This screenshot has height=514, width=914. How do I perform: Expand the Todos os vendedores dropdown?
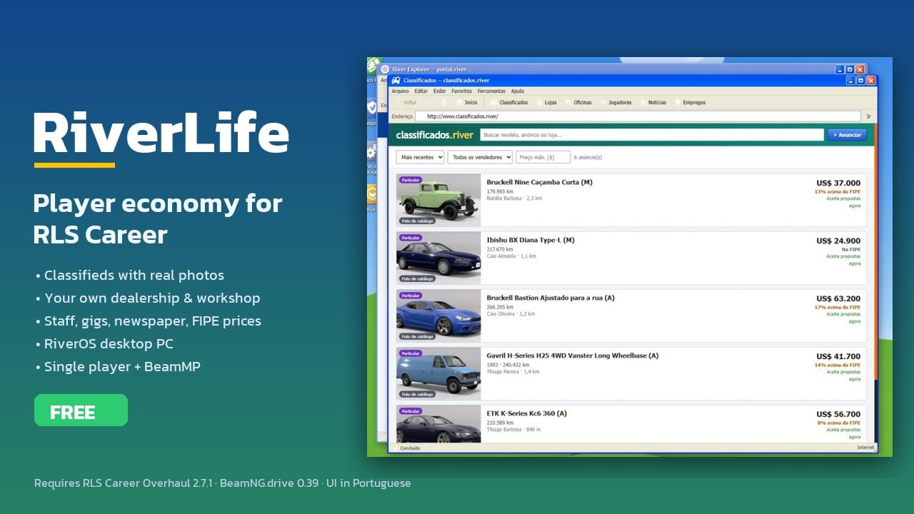[x=480, y=157]
